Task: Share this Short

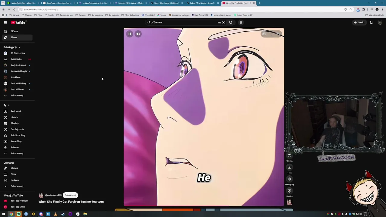Action: tap(289, 179)
